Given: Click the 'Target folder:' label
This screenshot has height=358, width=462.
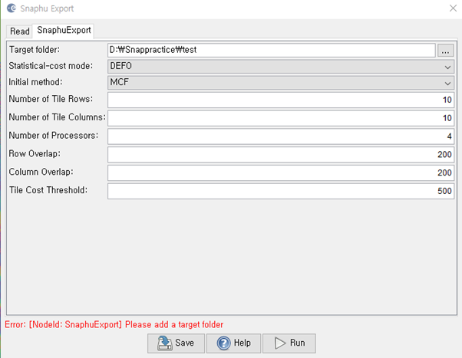Looking at the screenshot, I should 35,50.
